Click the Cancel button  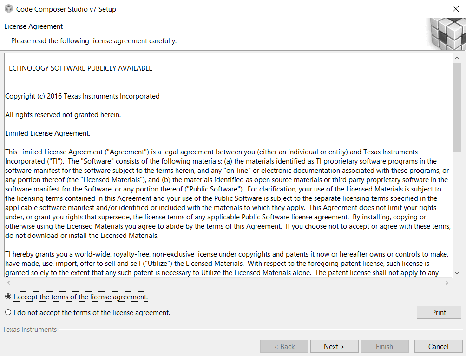click(438, 346)
